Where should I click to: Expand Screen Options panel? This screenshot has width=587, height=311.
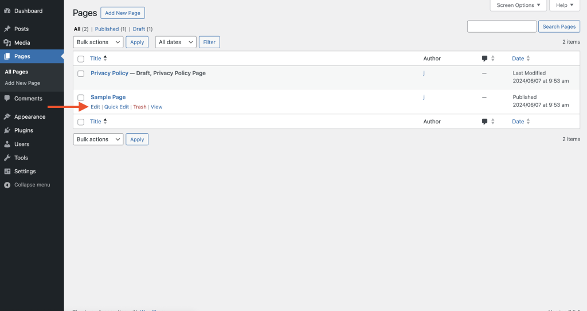(518, 5)
